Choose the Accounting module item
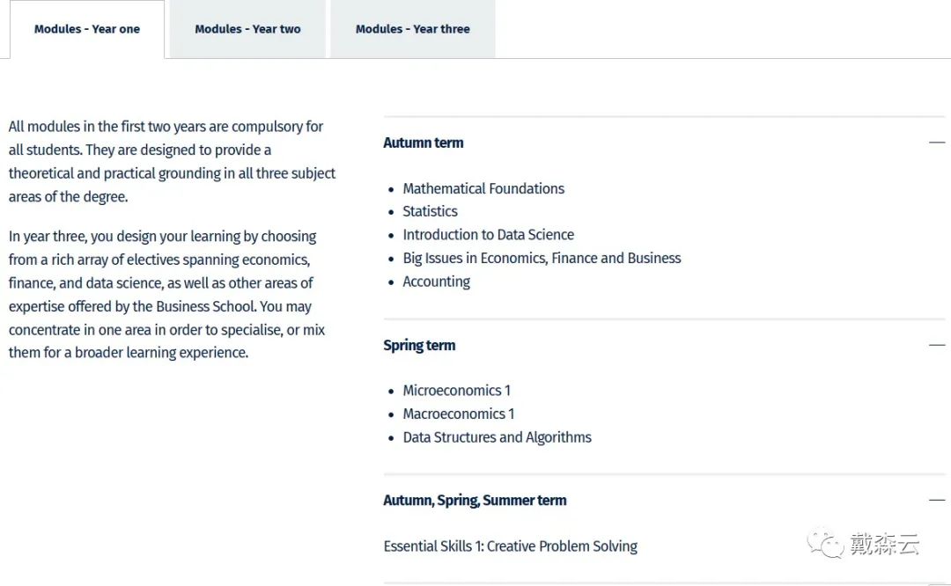 [436, 282]
